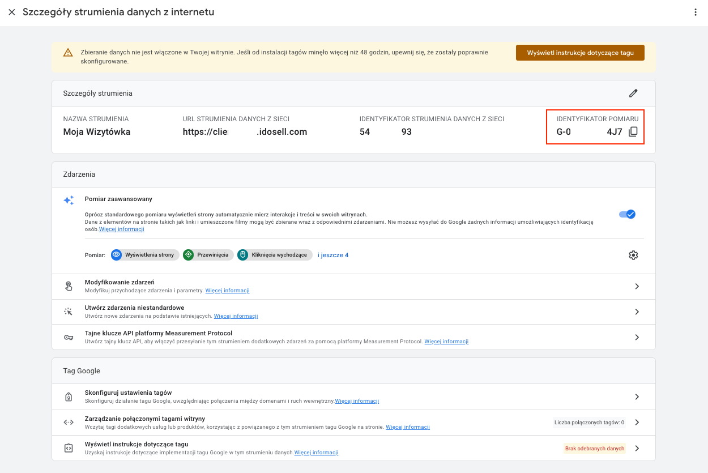Click the custom events cursor icon
The image size is (708, 473).
pos(69,312)
